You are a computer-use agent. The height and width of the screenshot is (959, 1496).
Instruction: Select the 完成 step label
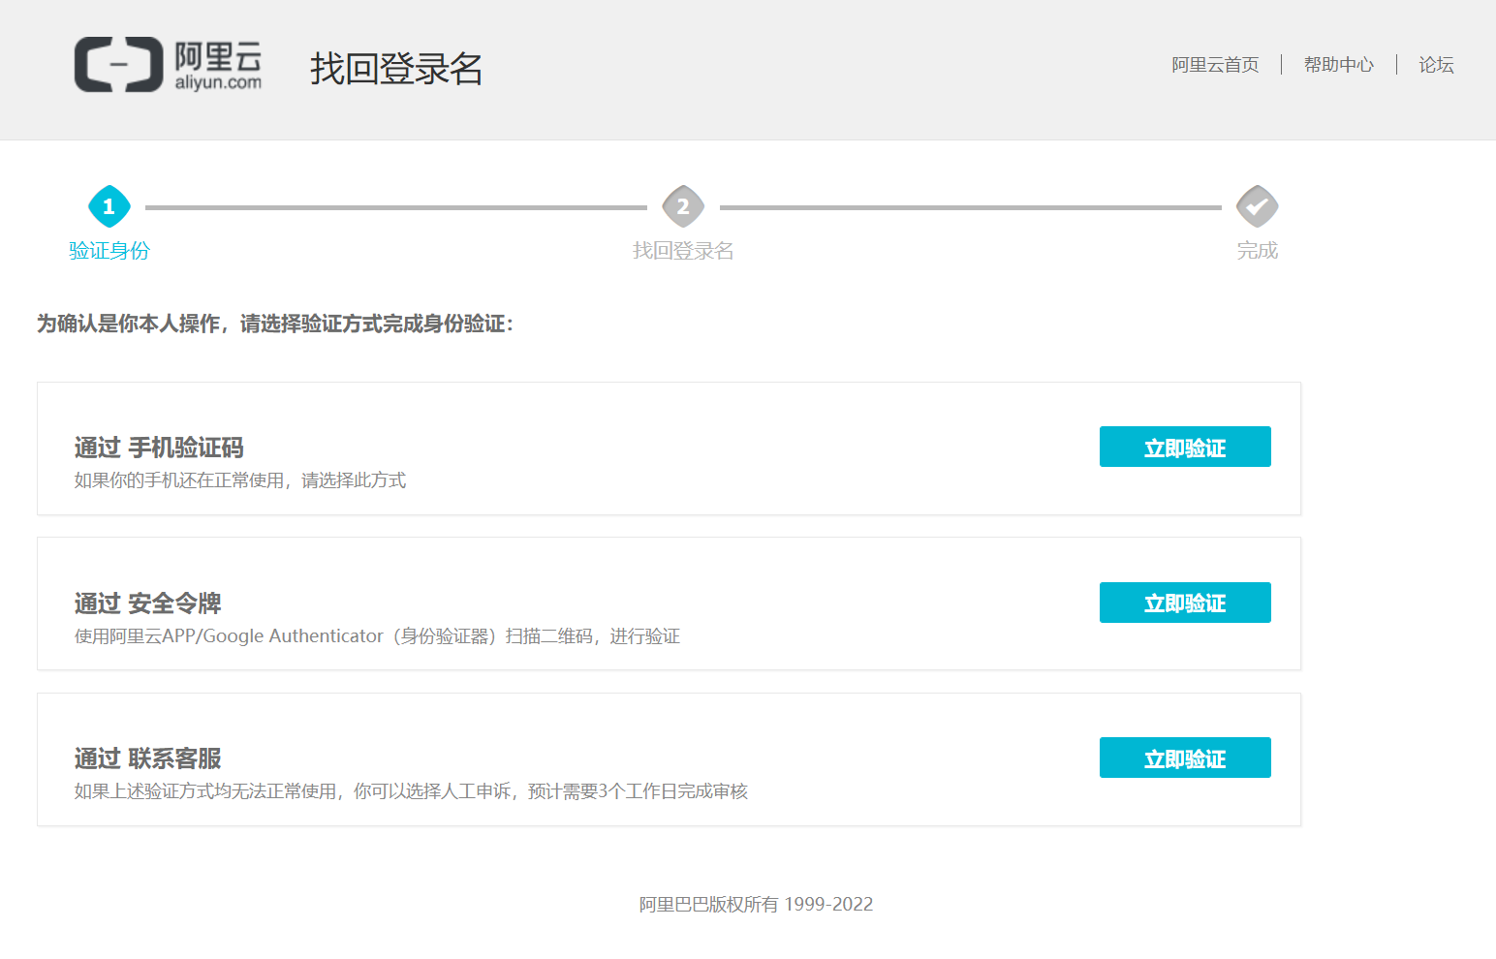[x=1257, y=251]
